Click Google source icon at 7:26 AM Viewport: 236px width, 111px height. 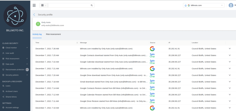(x=152, y=49)
